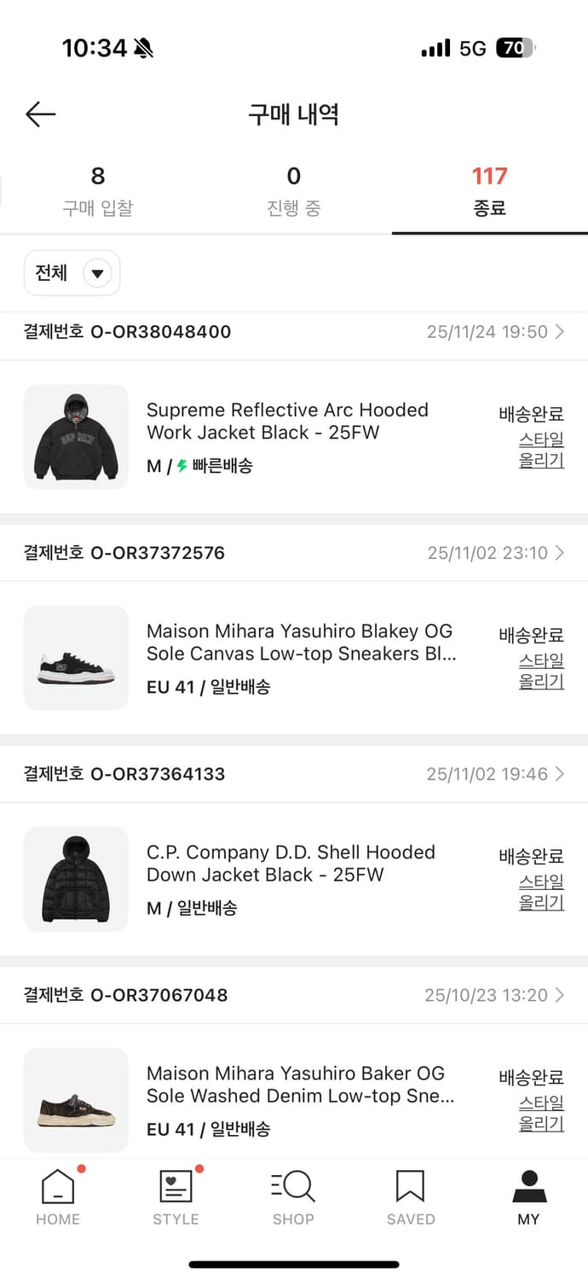
Task: Open the SAVED bookmark icon
Action: point(411,1186)
